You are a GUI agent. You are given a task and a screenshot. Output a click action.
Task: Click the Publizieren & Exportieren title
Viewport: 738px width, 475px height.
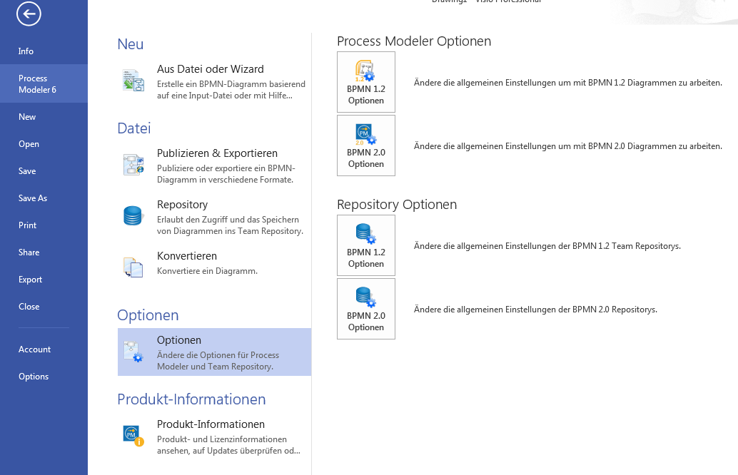tap(217, 153)
